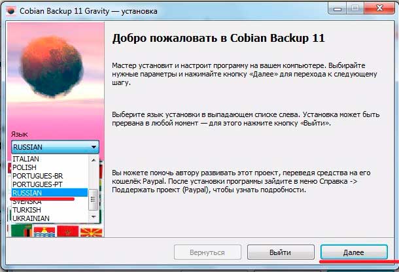
Task: Maximize the installer window
Action: point(355,8)
